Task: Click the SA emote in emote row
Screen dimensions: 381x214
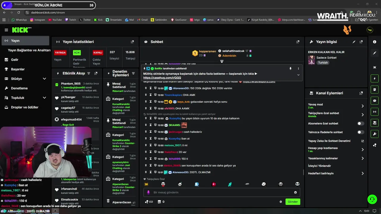Action: coord(146,184)
